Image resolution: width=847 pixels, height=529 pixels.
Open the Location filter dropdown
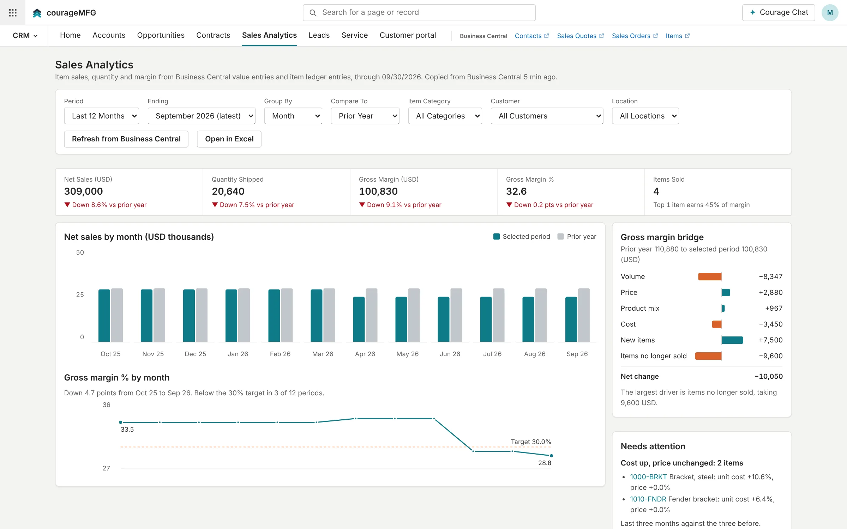pyautogui.click(x=645, y=116)
